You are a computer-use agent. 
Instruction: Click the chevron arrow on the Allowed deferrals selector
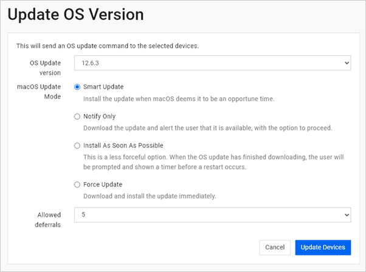347,215
